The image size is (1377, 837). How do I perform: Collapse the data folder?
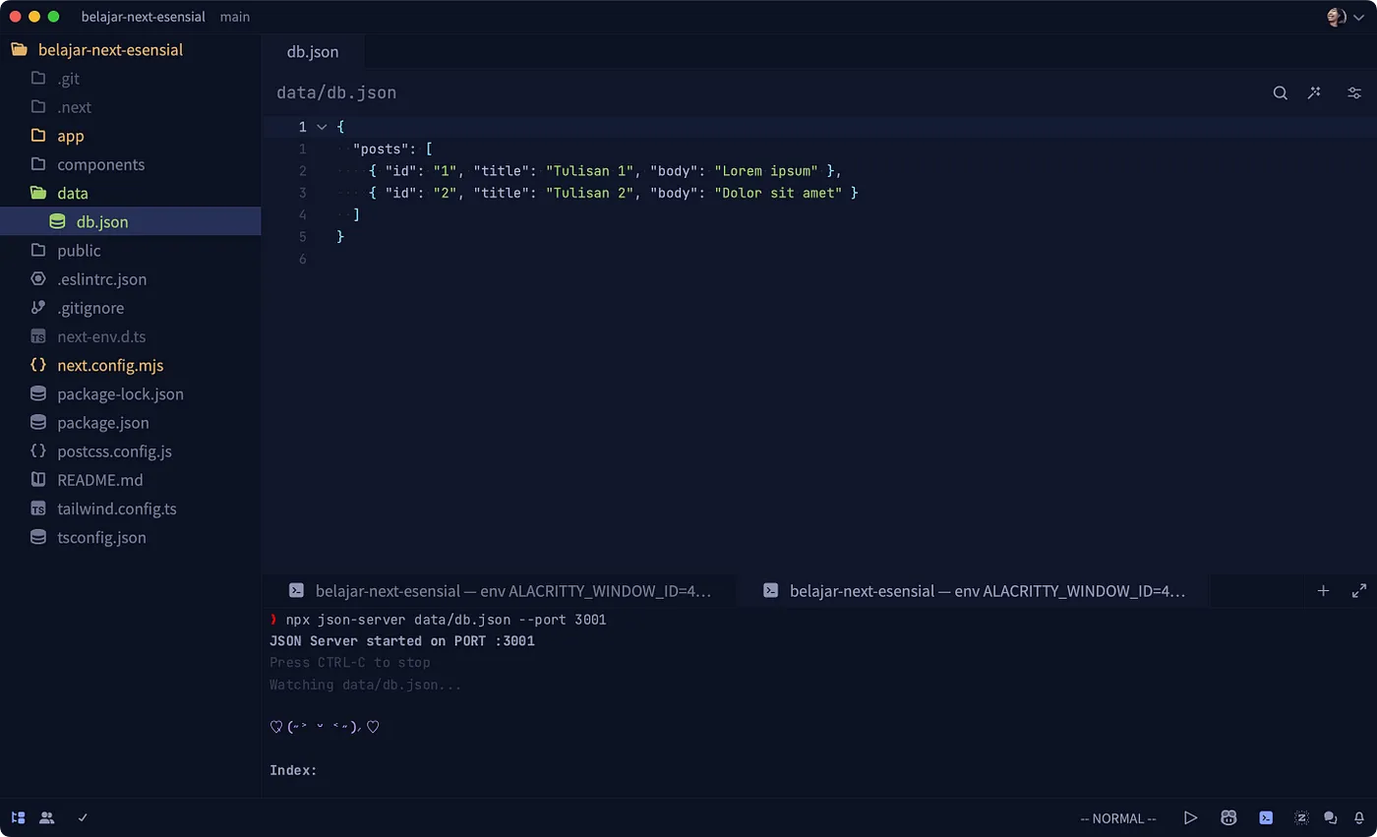(74, 193)
